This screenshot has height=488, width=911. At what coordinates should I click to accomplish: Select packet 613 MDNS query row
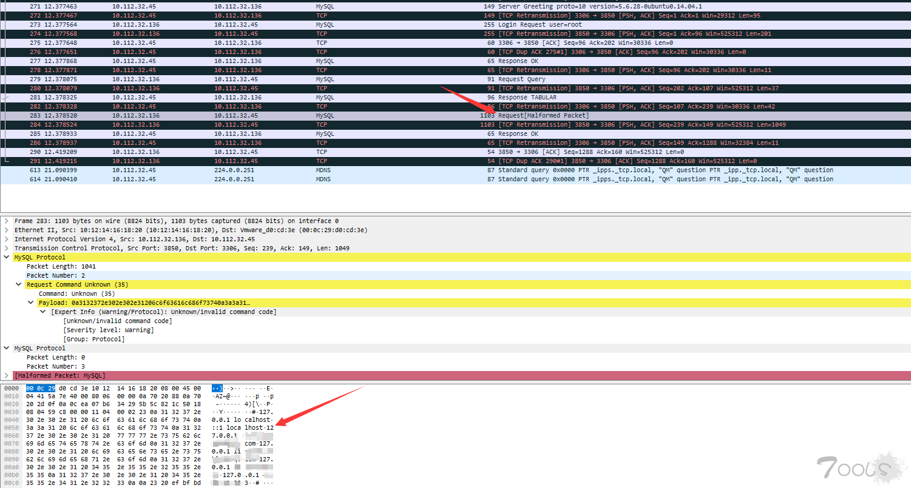click(455, 170)
